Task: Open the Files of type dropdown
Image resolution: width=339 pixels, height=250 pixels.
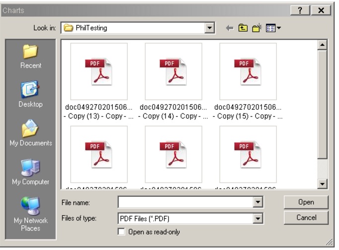Action: (x=257, y=218)
